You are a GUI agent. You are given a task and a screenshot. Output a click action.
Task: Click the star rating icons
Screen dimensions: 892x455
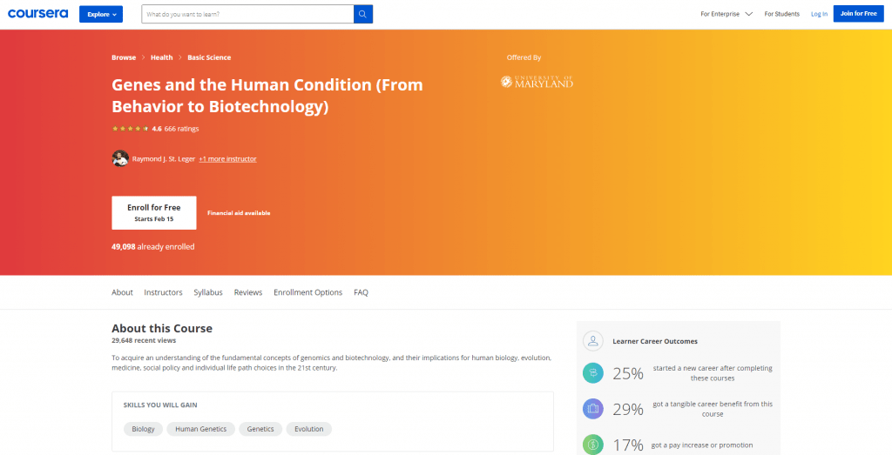131,129
